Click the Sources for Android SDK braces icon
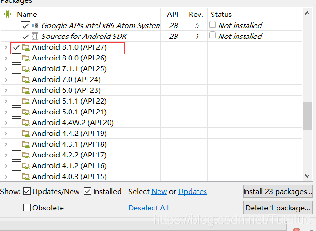The height and width of the screenshot is (231, 316). tap(35, 37)
